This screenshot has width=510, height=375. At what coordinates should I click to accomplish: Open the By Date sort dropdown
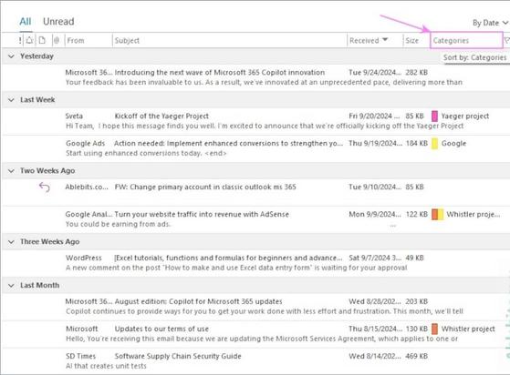(x=490, y=23)
